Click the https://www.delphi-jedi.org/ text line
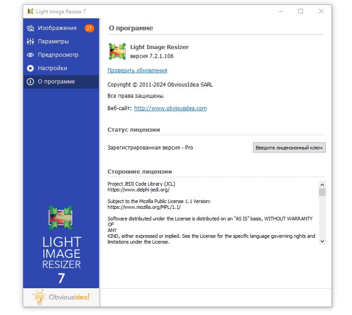This screenshot has width=352, height=315. pyautogui.click(x=138, y=190)
